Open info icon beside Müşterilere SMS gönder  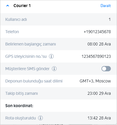[54, 69]
